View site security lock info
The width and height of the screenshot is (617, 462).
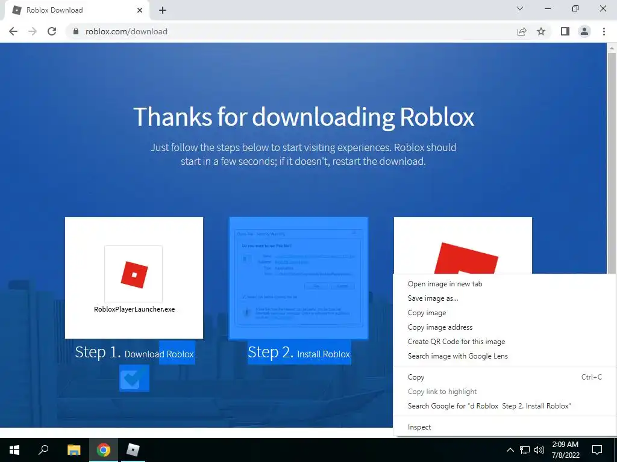click(x=77, y=31)
